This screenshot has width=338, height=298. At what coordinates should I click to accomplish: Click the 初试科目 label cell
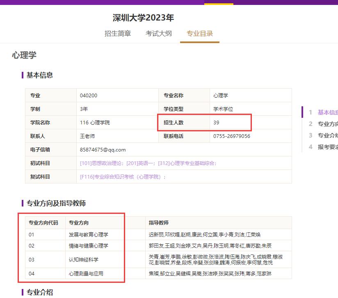[51, 163]
